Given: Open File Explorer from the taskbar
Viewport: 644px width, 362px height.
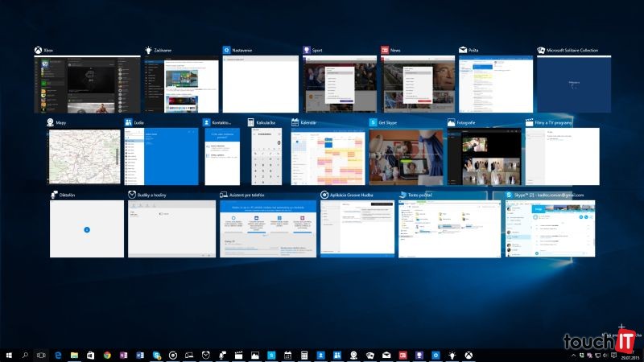Looking at the screenshot, I should (74, 355).
